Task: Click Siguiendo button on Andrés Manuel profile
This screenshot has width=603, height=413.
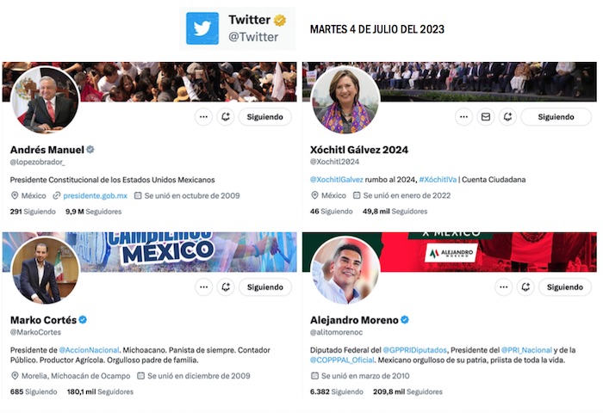Action: tap(265, 117)
